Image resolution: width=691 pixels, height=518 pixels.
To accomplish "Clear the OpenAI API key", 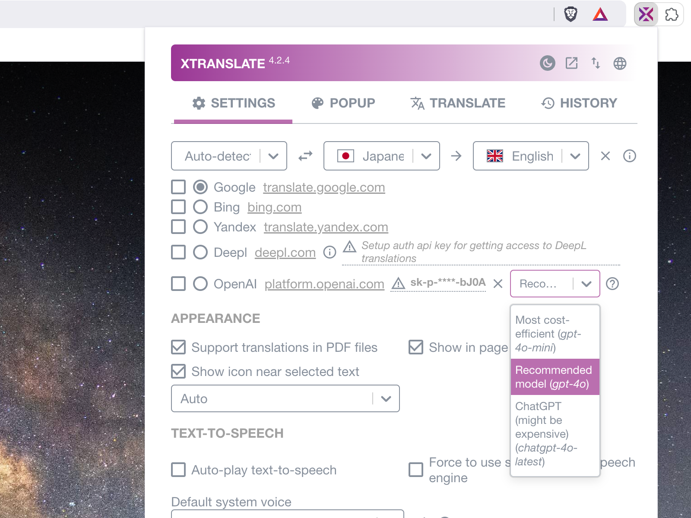I will (498, 284).
